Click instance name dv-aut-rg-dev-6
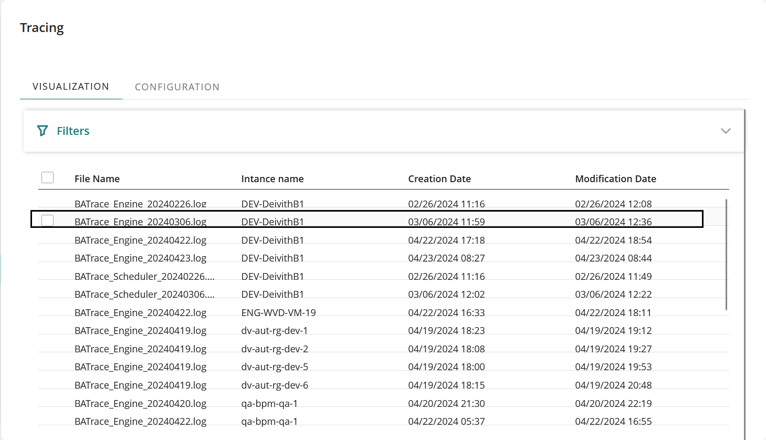766x440 pixels. coord(275,385)
